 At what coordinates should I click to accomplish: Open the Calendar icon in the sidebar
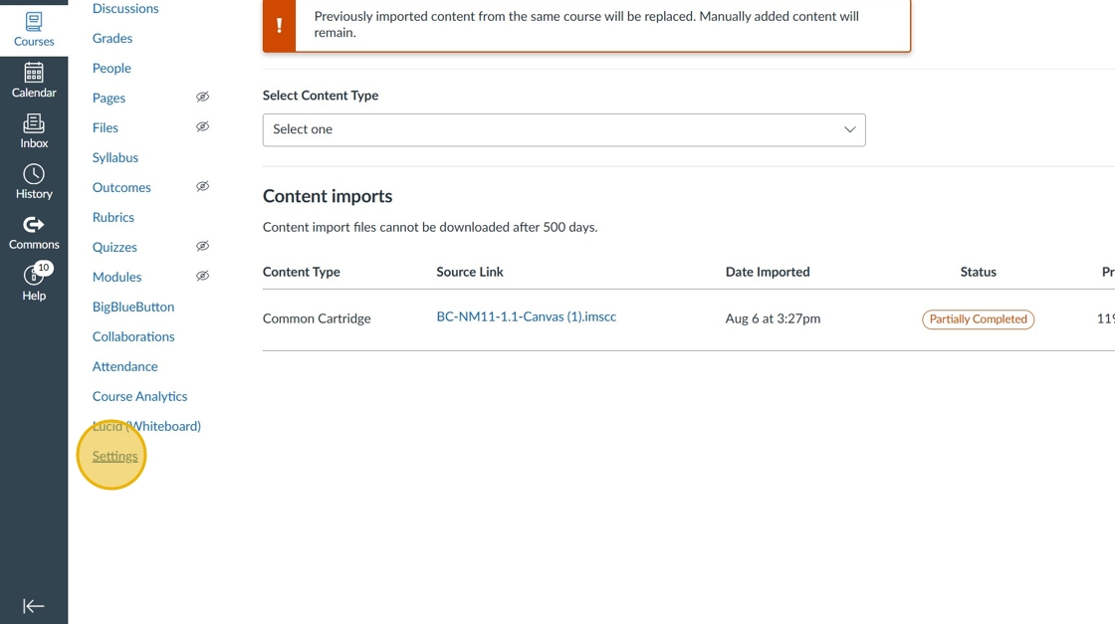pos(34,73)
